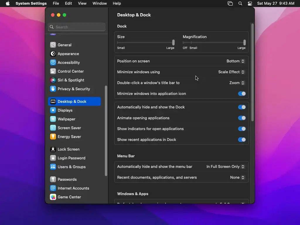Open the File menu

click(56, 4)
